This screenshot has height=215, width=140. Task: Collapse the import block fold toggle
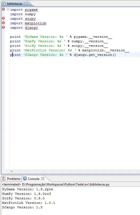[x=8, y=9]
